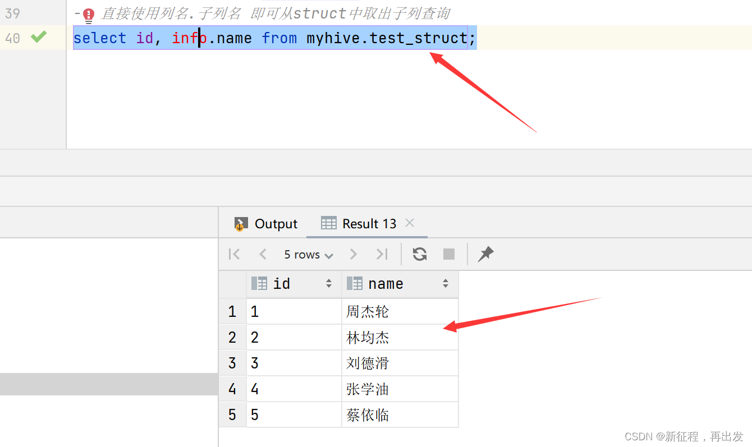This screenshot has width=752, height=447.
Task: Select result row number 2
Action: click(232, 337)
